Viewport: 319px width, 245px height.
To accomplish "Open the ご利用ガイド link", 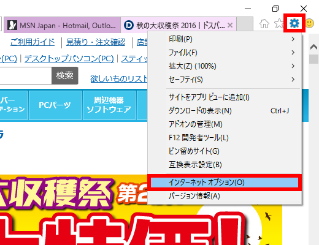I will [x=33, y=42].
